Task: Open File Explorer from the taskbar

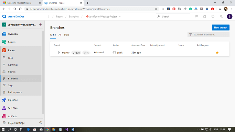Action: point(54,129)
